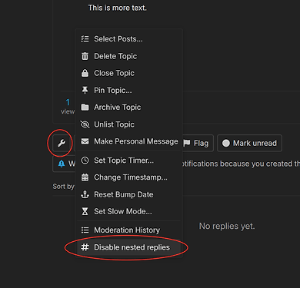Click the padlock icon beside Close Topic

click(x=85, y=73)
